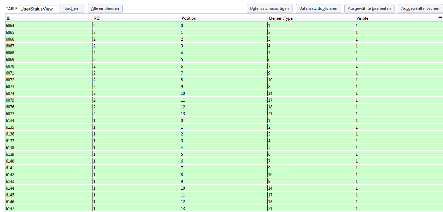This screenshot has width=443, height=212.
Task: Click Ausgewählte löschen button
Action: coord(420,8)
